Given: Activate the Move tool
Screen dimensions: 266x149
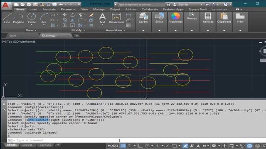Looking at the screenshot, I should [x=65, y=15].
